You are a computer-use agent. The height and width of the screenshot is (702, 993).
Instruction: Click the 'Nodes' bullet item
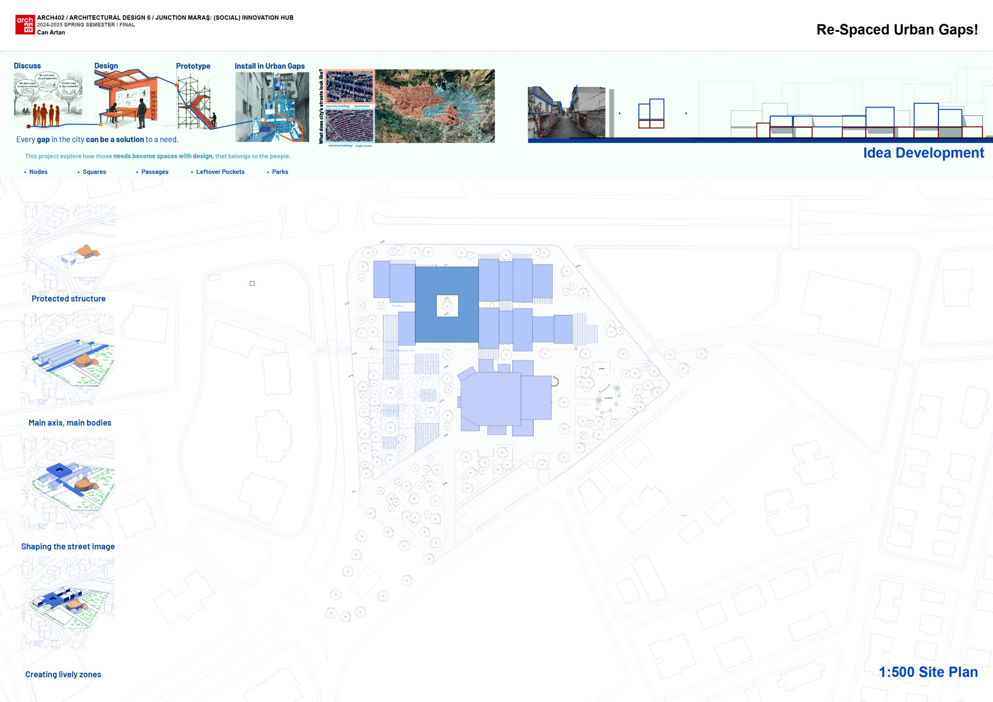pos(38,172)
